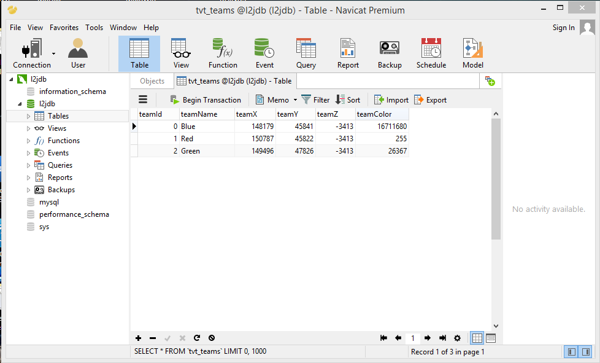Open the Memo dropdown arrow
The width and height of the screenshot is (600, 363).
point(295,100)
